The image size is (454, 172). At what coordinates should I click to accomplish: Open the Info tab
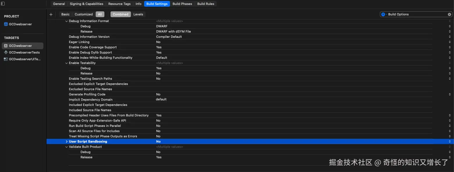point(138,4)
